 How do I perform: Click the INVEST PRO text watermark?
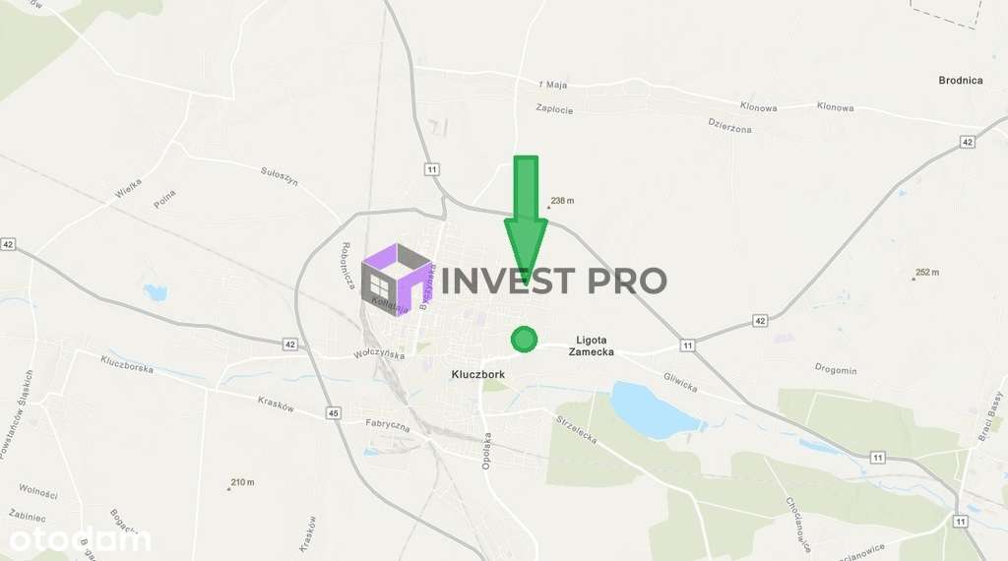coord(553,280)
